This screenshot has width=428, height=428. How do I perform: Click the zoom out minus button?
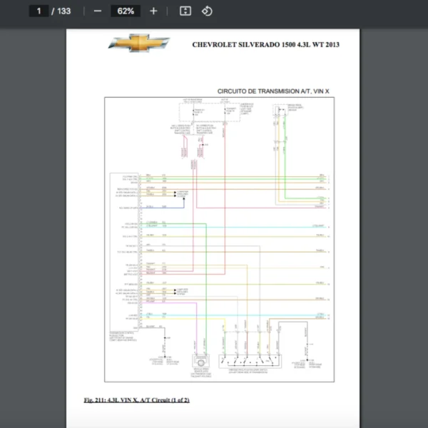[x=98, y=11]
